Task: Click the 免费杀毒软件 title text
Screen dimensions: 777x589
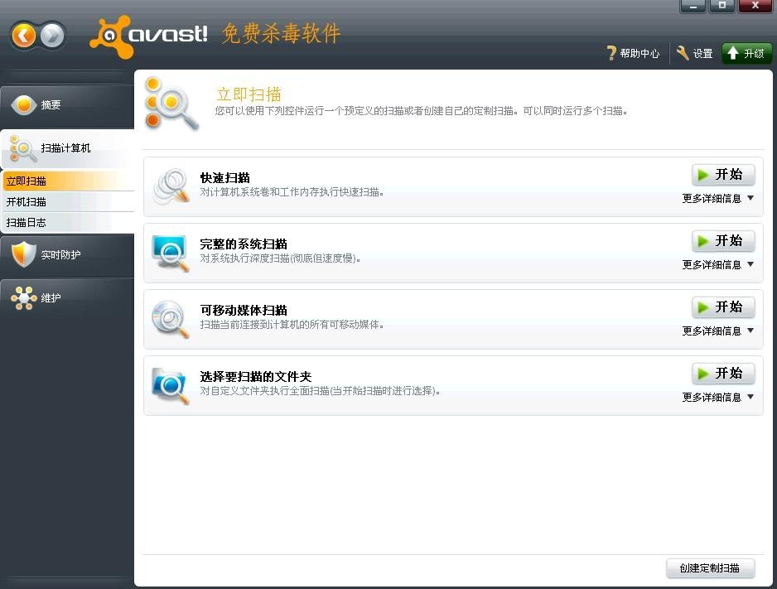Action: (x=281, y=34)
